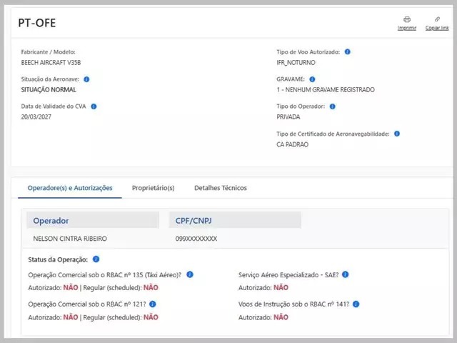
Task: Open the Detalhes Técnicos tab
Action: (x=220, y=188)
